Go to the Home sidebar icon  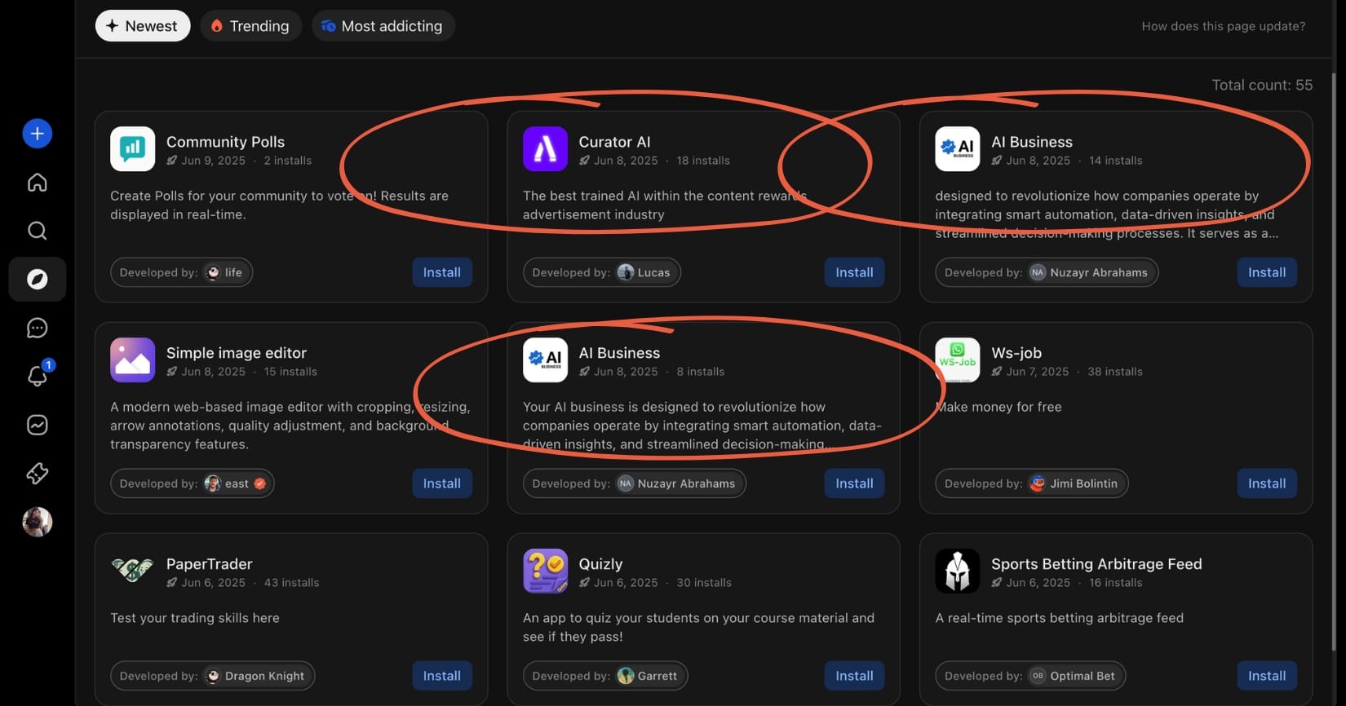click(x=37, y=183)
